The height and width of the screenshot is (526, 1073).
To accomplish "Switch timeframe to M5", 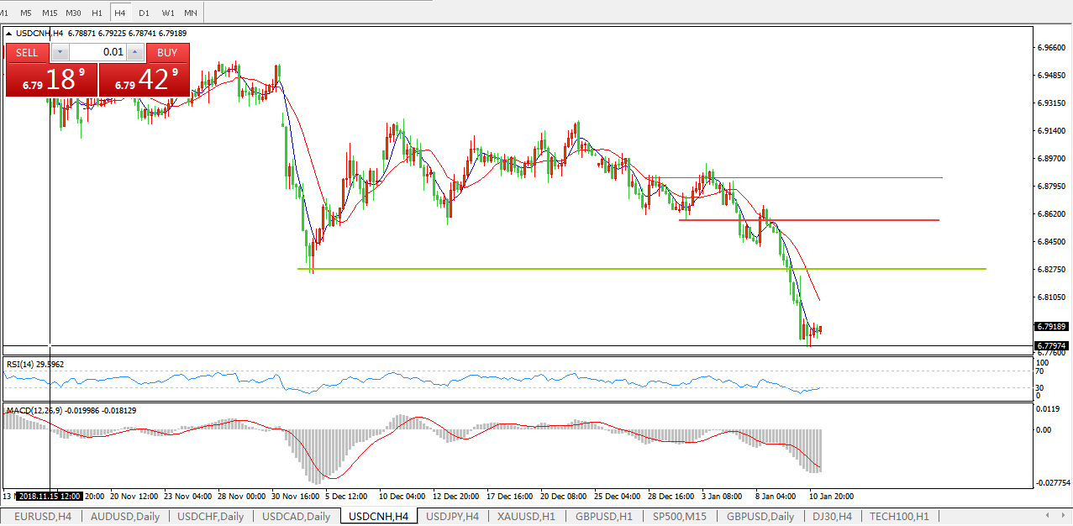I will tap(26, 13).
